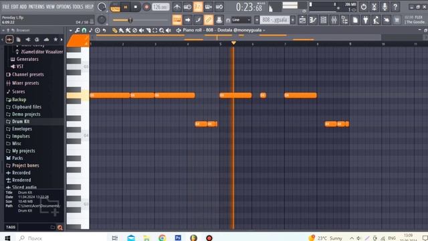
Task: Click the cloud tab in browser
Action: (46, 39)
